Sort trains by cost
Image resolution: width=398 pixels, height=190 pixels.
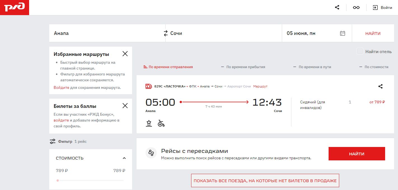(374, 67)
